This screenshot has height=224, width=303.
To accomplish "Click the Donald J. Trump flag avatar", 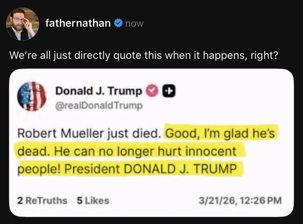I will tap(32, 96).
